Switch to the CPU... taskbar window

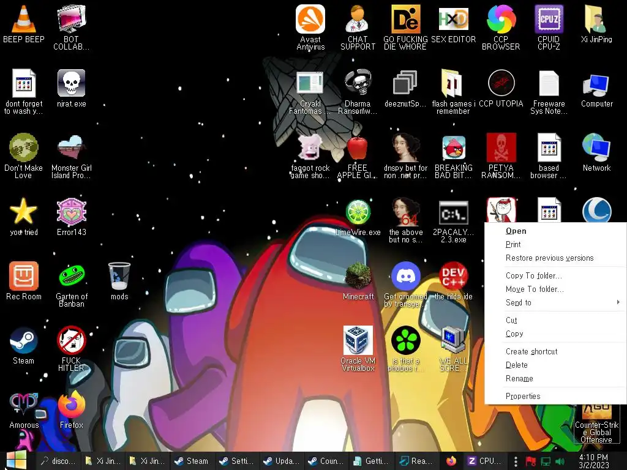pyautogui.click(x=485, y=461)
